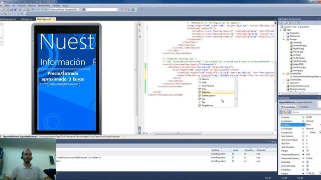Click the Solución 'cine' root node
The width and height of the screenshot is (321, 180).
tap(296, 26)
